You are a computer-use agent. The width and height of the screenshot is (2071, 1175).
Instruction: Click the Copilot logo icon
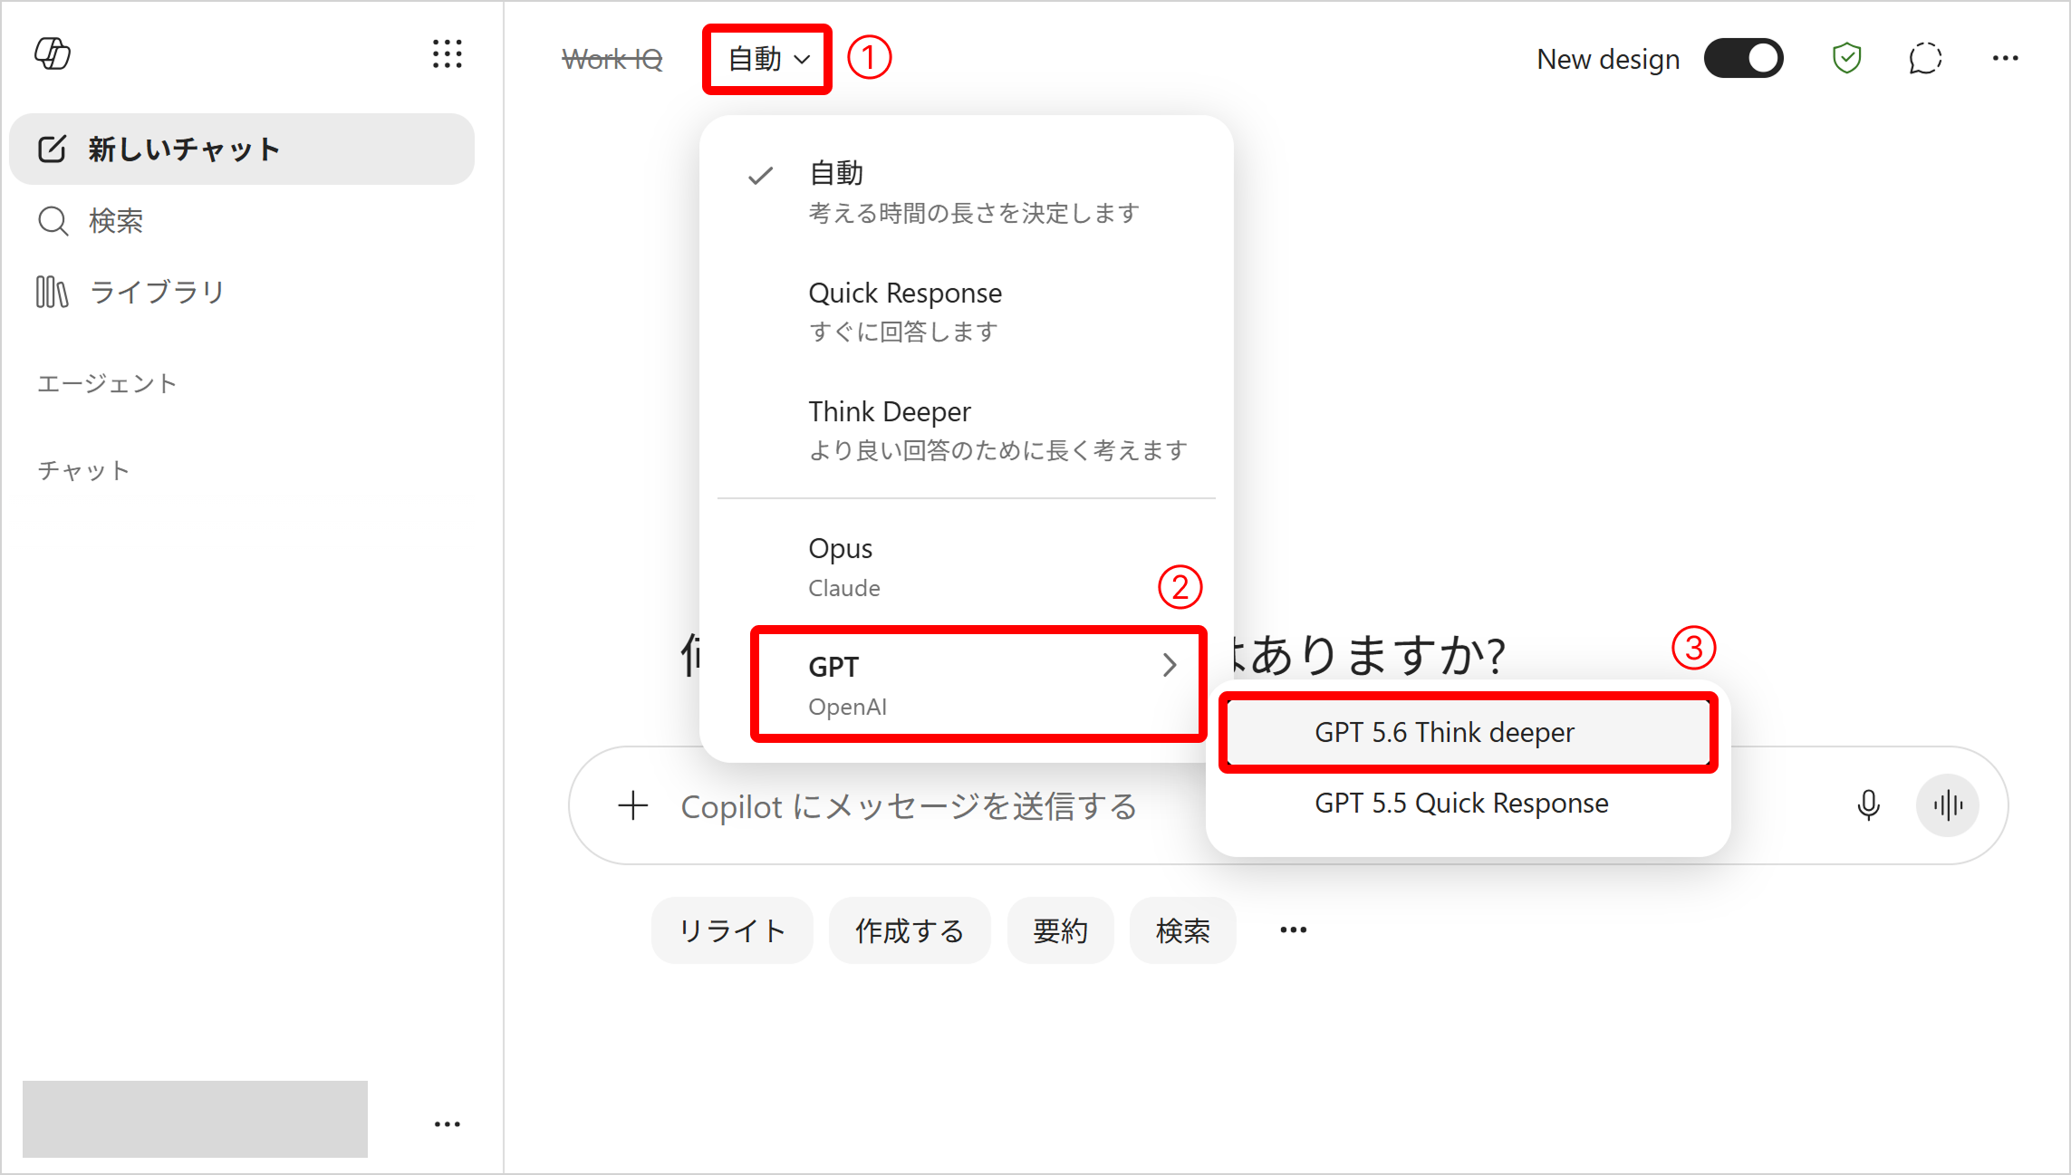(53, 53)
